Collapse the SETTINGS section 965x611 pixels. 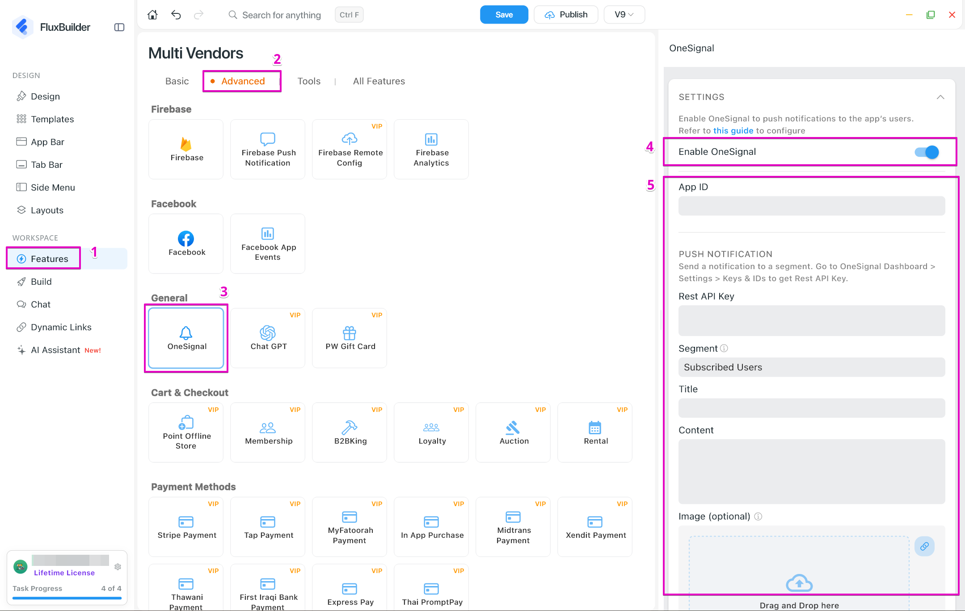click(x=940, y=97)
